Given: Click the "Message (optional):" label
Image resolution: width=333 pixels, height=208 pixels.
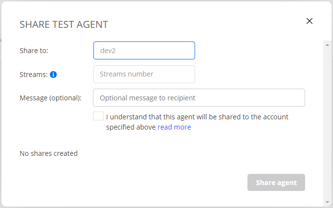Looking at the screenshot, I should [50, 97].
